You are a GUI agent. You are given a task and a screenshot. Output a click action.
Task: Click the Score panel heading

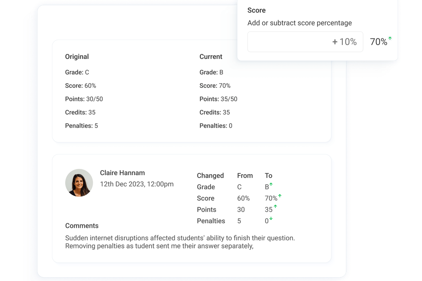(x=256, y=10)
